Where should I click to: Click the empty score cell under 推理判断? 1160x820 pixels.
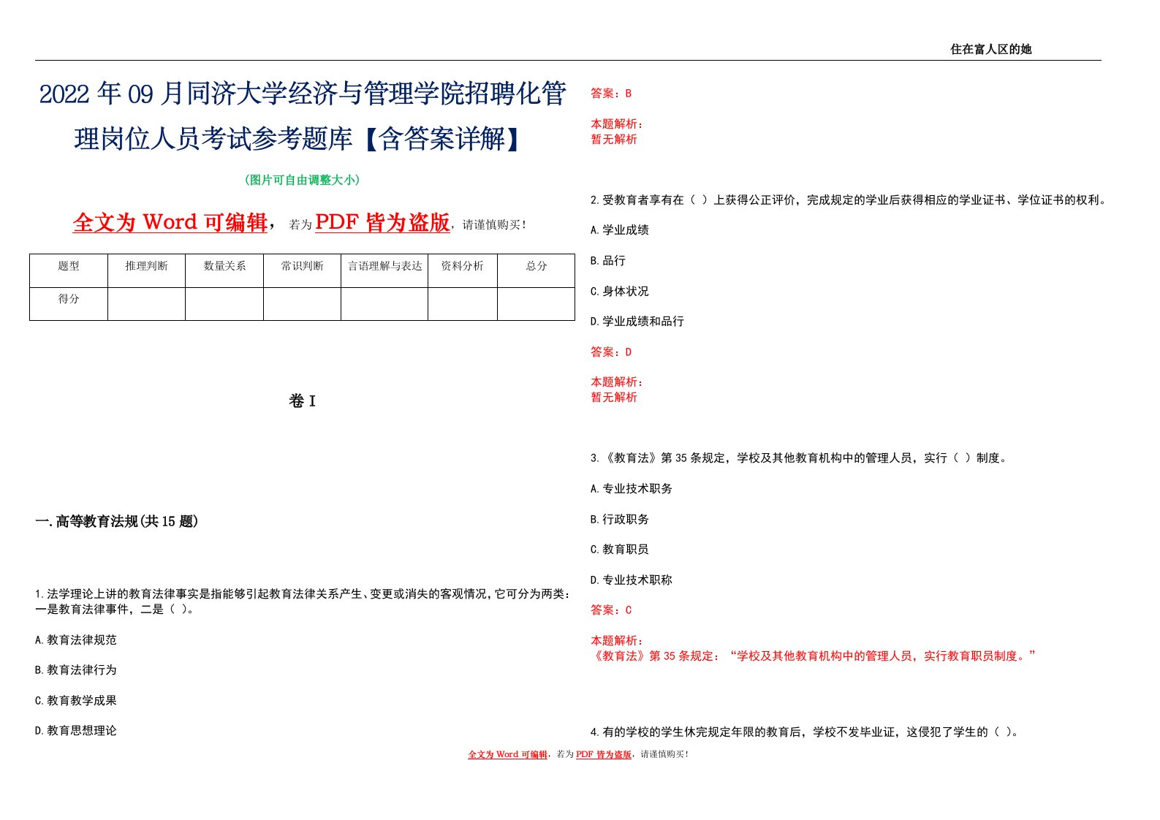(146, 304)
